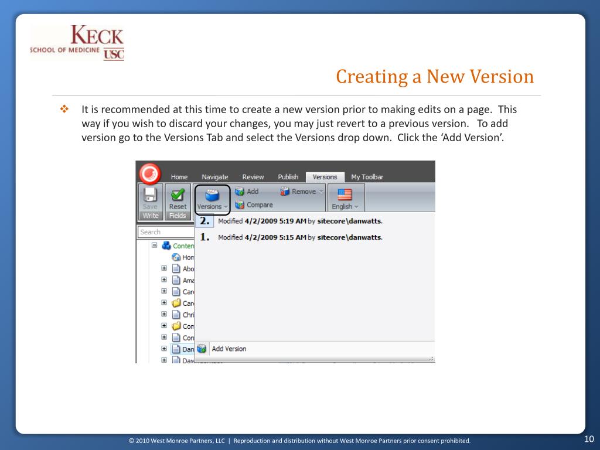Image resolution: width=600 pixels, height=450 pixels.
Task: Click the Compare versions icon
Action: click(x=240, y=204)
